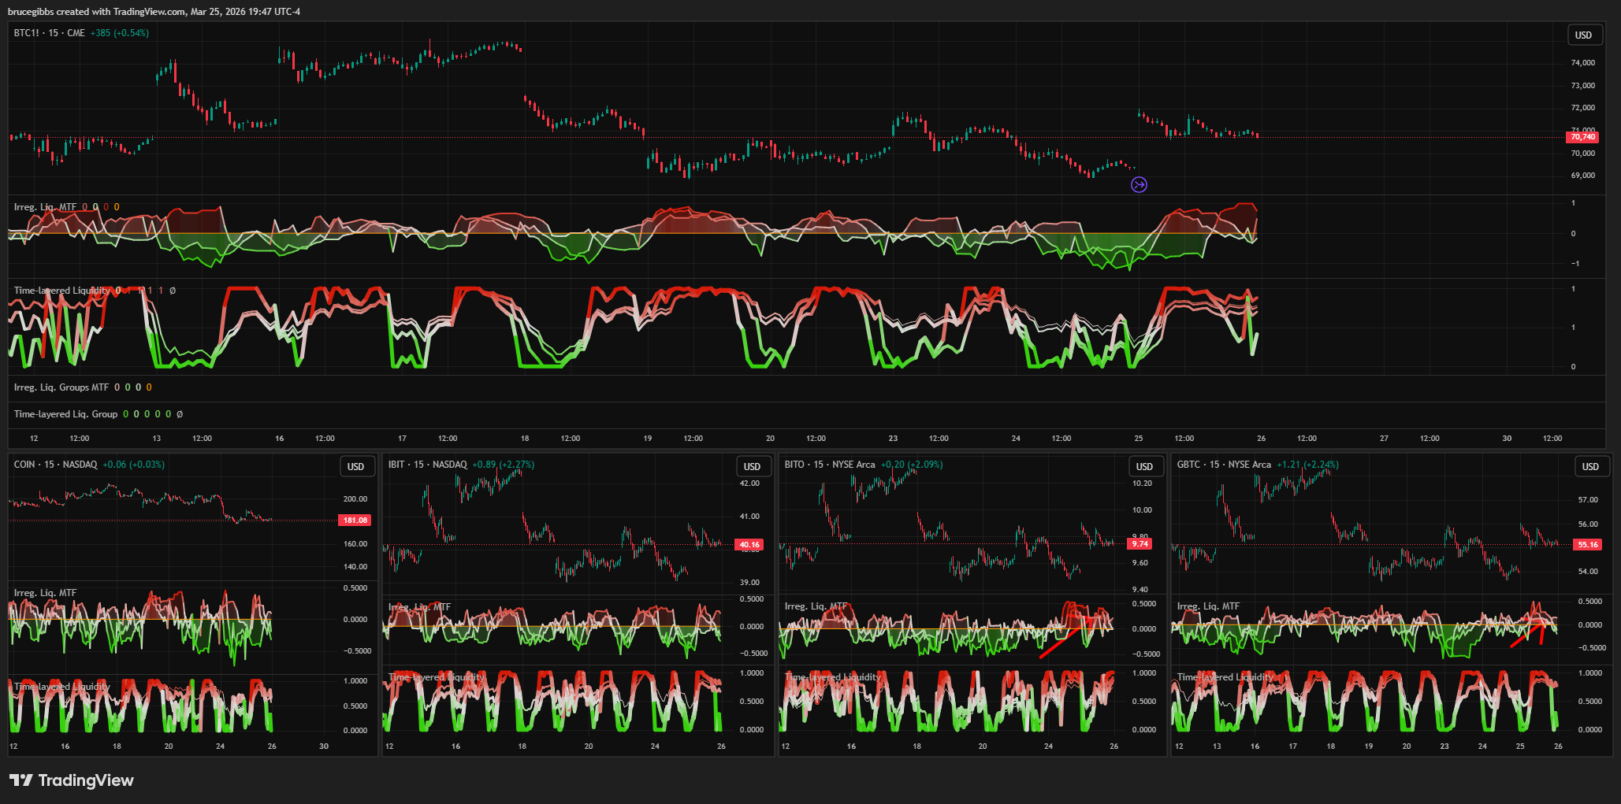Select the Time-layered Liq. Group indicator row
Screen dimensions: 1621x804
[x=65, y=414]
